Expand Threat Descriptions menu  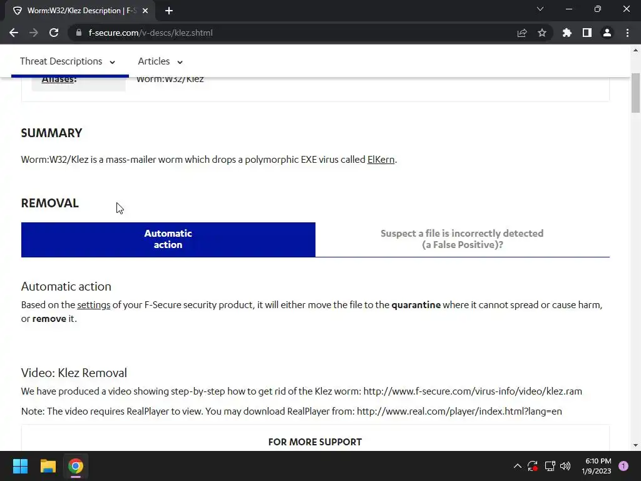[x=68, y=61]
